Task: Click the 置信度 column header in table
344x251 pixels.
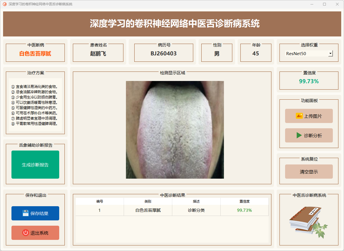Action: pos(244,201)
